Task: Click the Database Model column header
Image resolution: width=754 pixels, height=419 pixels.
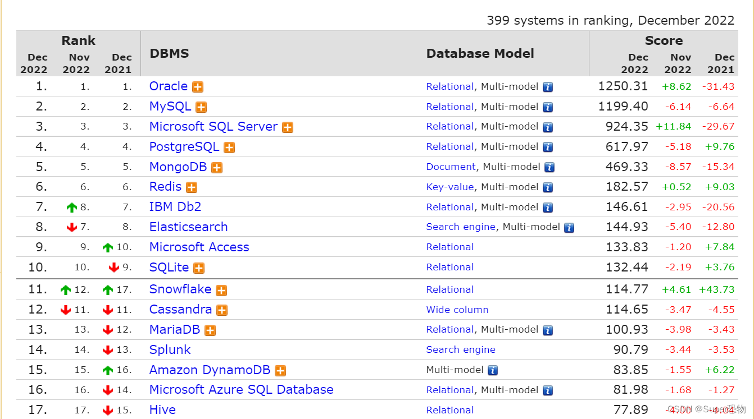Action: pos(480,54)
